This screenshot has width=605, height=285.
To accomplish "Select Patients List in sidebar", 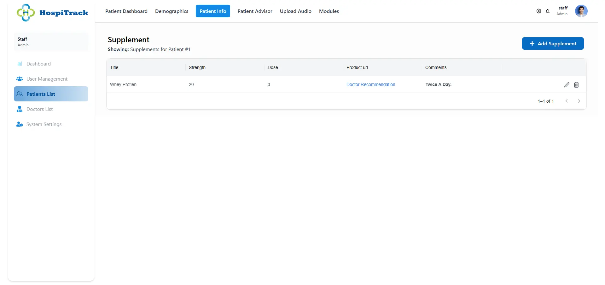I will (41, 94).
